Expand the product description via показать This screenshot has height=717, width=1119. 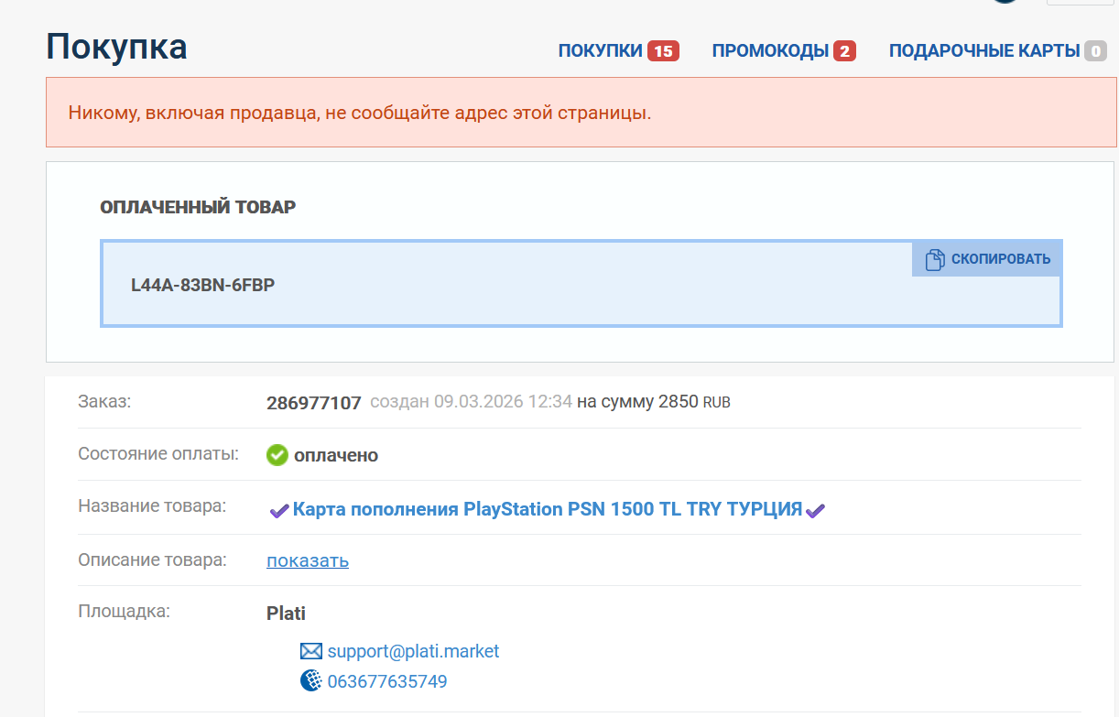308,560
